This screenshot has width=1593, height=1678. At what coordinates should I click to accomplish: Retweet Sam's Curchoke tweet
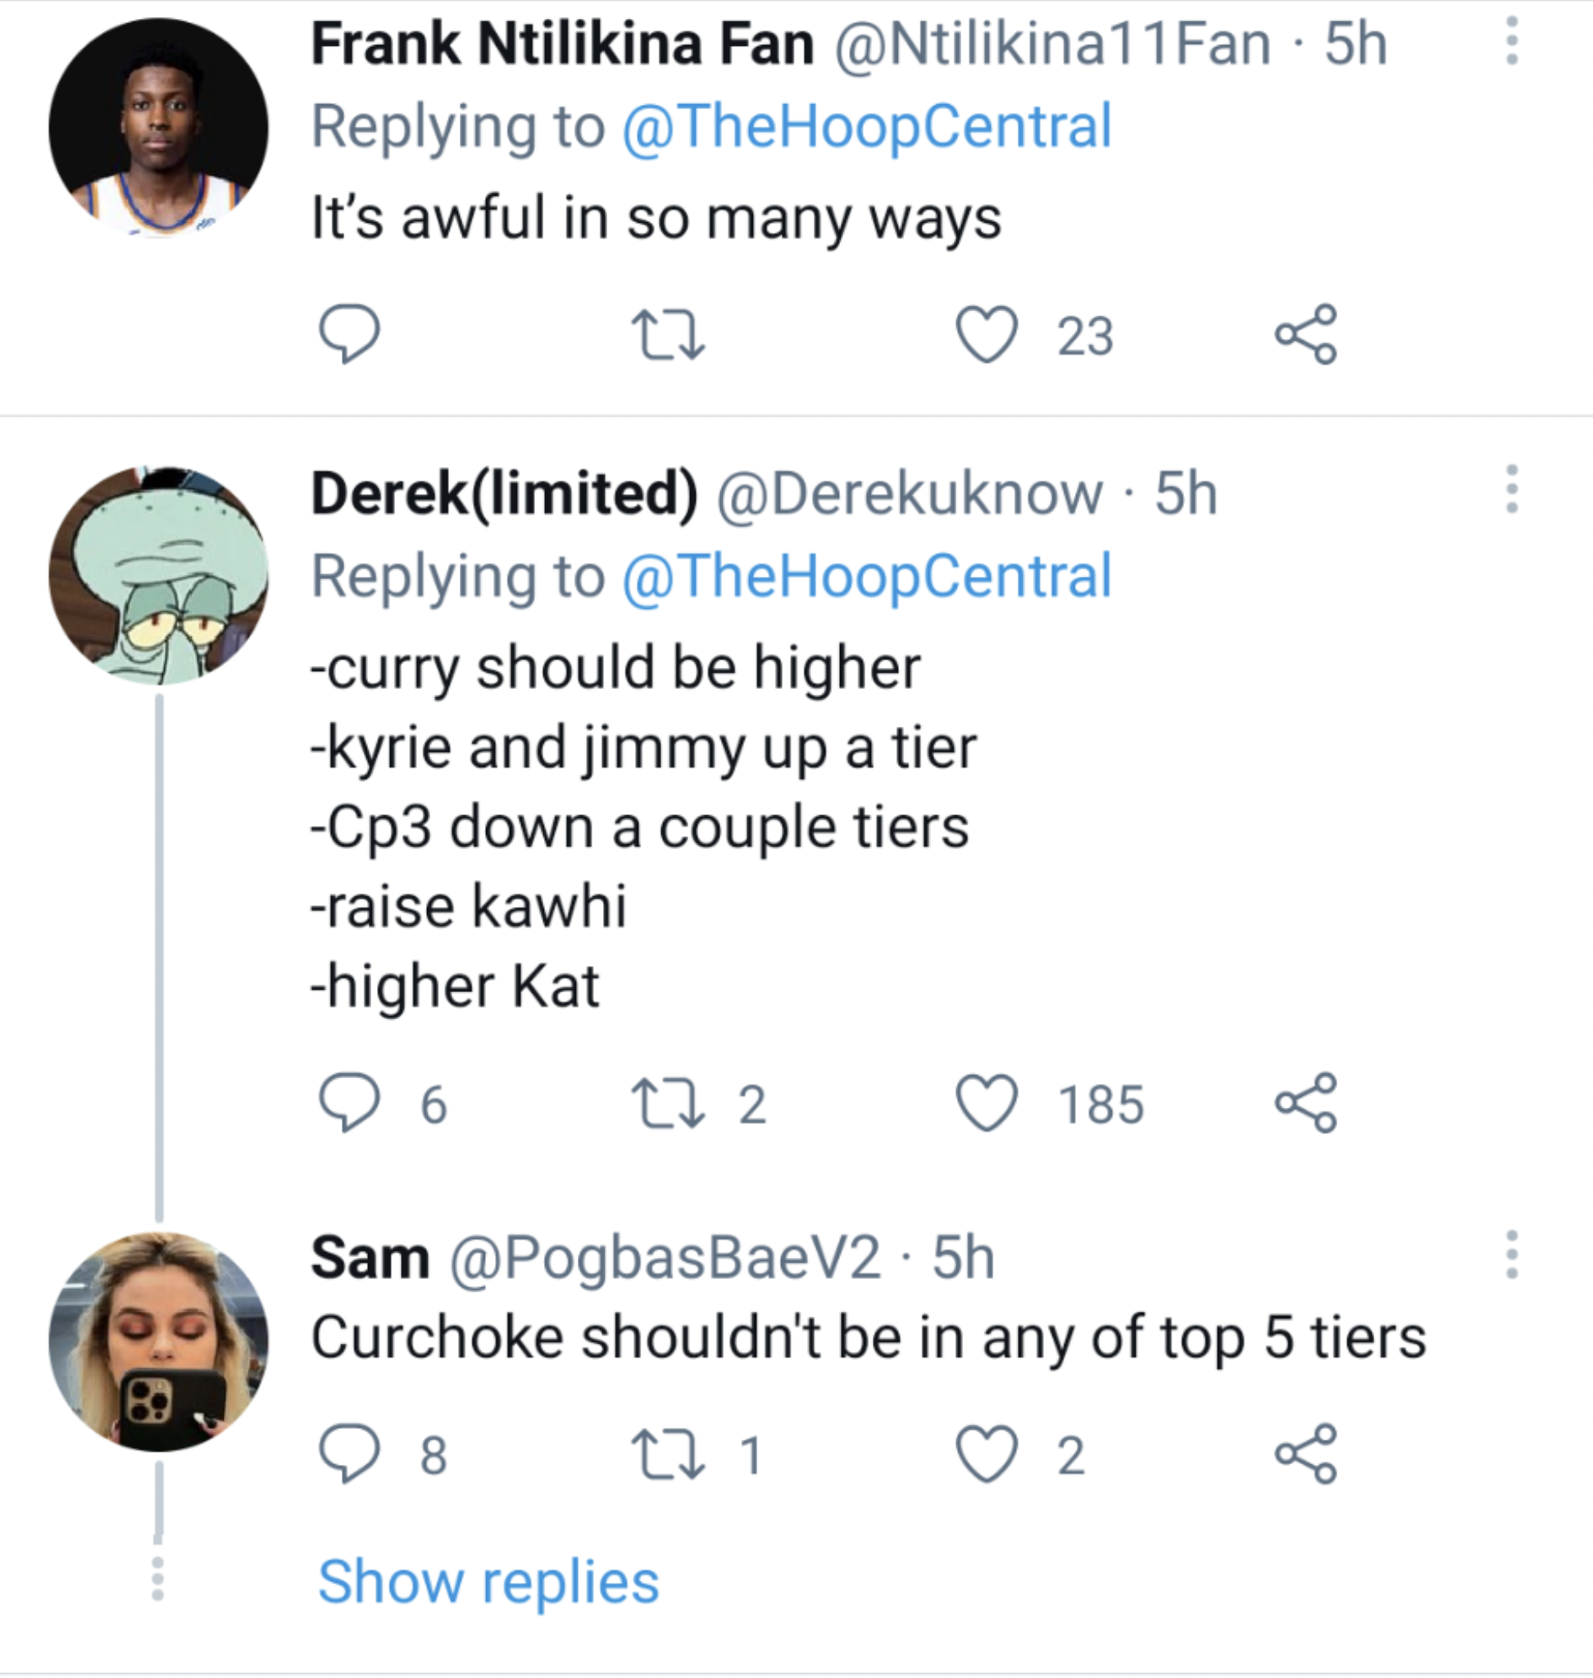pyautogui.click(x=667, y=1454)
